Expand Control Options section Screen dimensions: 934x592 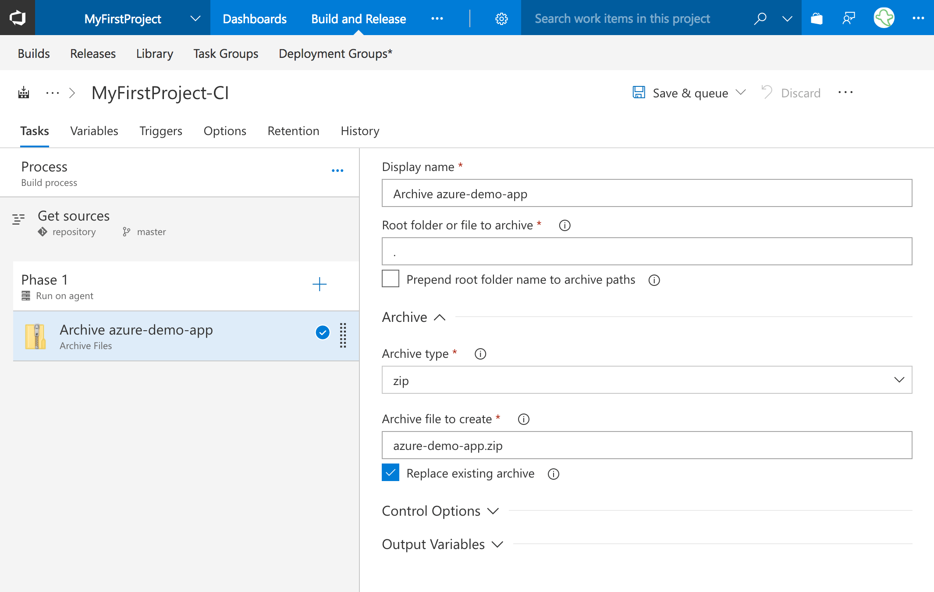click(x=440, y=511)
